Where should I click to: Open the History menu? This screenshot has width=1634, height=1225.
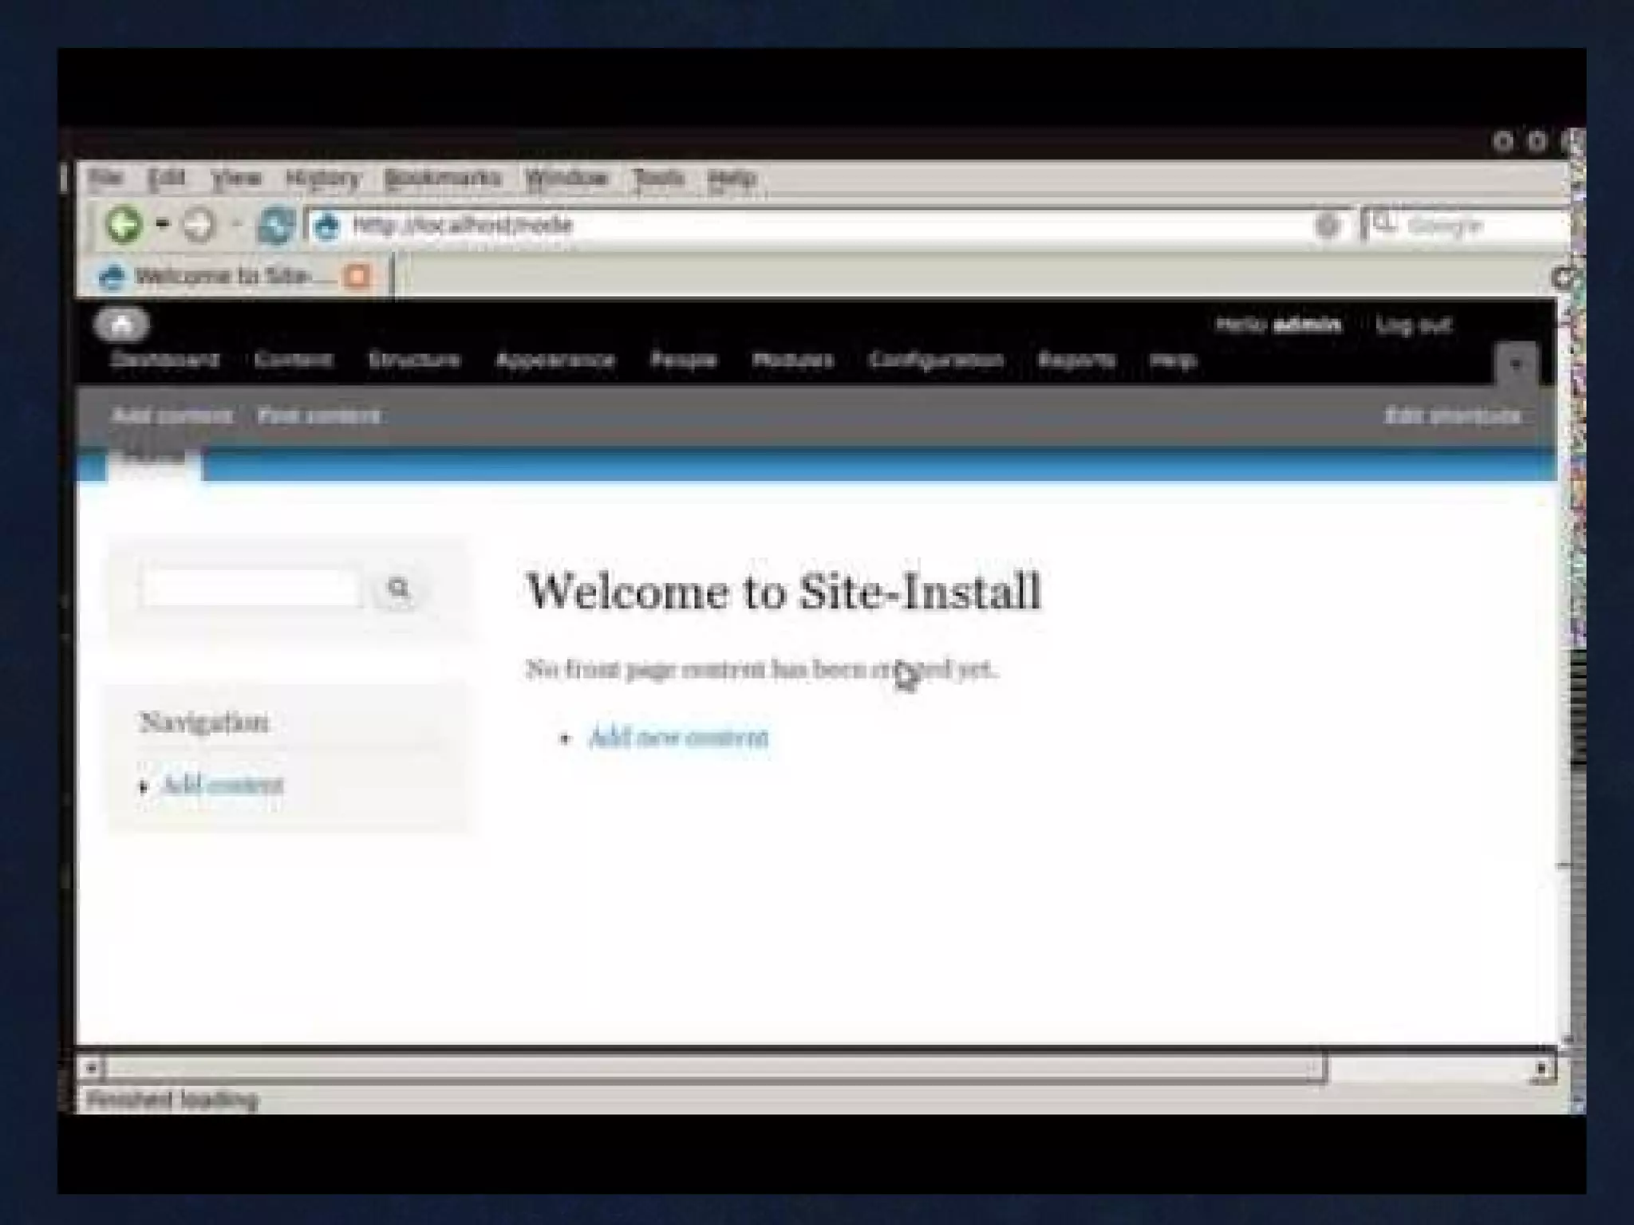click(323, 178)
